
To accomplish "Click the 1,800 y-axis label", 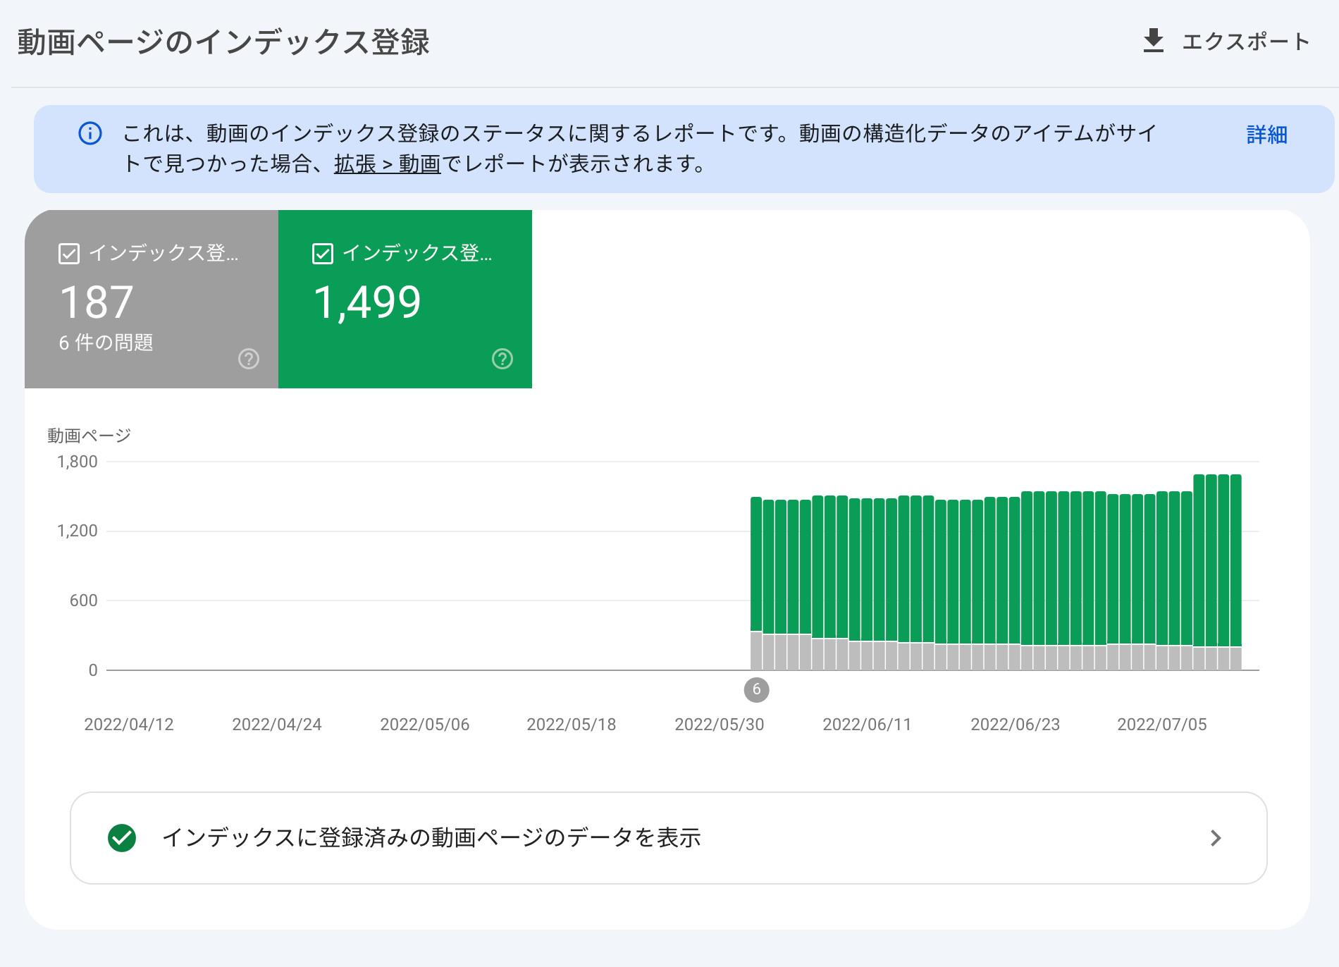I will (78, 462).
